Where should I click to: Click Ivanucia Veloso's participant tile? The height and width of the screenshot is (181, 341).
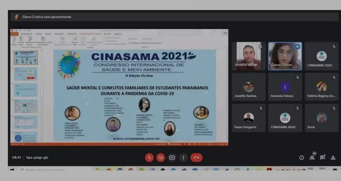(x=285, y=87)
